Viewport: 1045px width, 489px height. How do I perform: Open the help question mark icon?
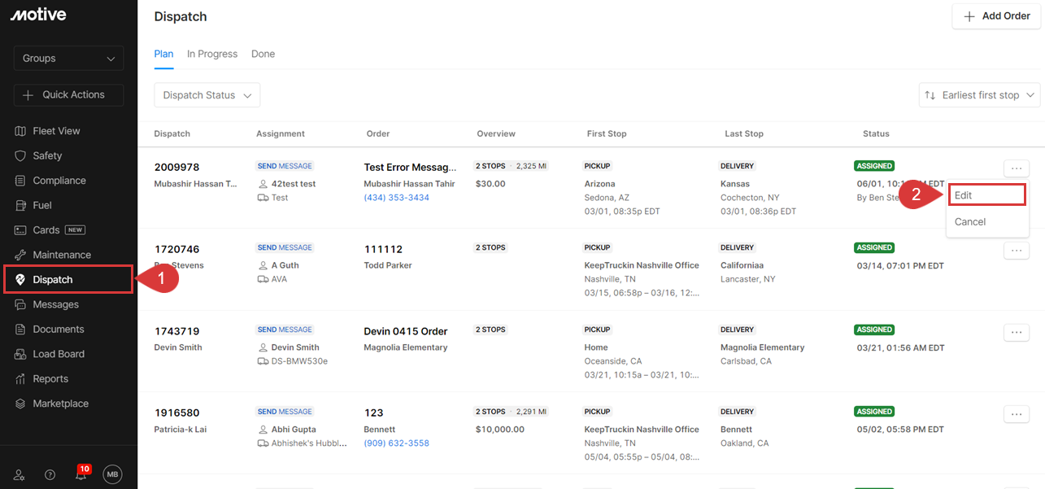point(50,475)
